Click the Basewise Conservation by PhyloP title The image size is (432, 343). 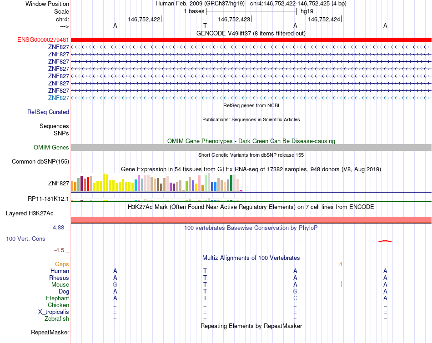251,228
